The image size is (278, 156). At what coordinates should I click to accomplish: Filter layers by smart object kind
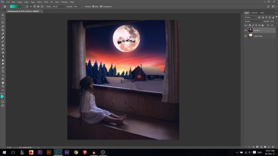click(273, 17)
